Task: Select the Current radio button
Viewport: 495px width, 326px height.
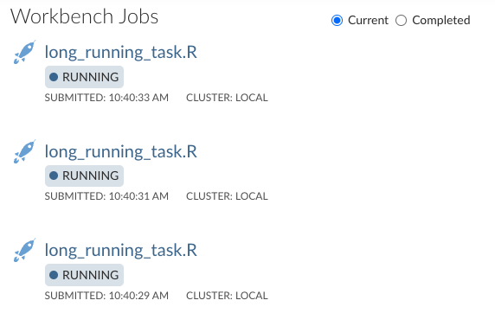Action: point(337,21)
